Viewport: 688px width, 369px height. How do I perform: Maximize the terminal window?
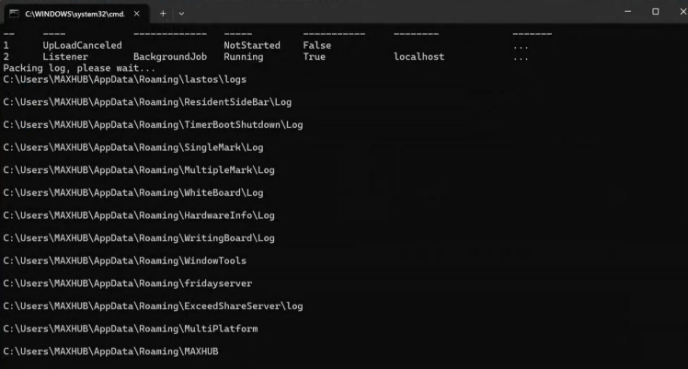click(655, 12)
